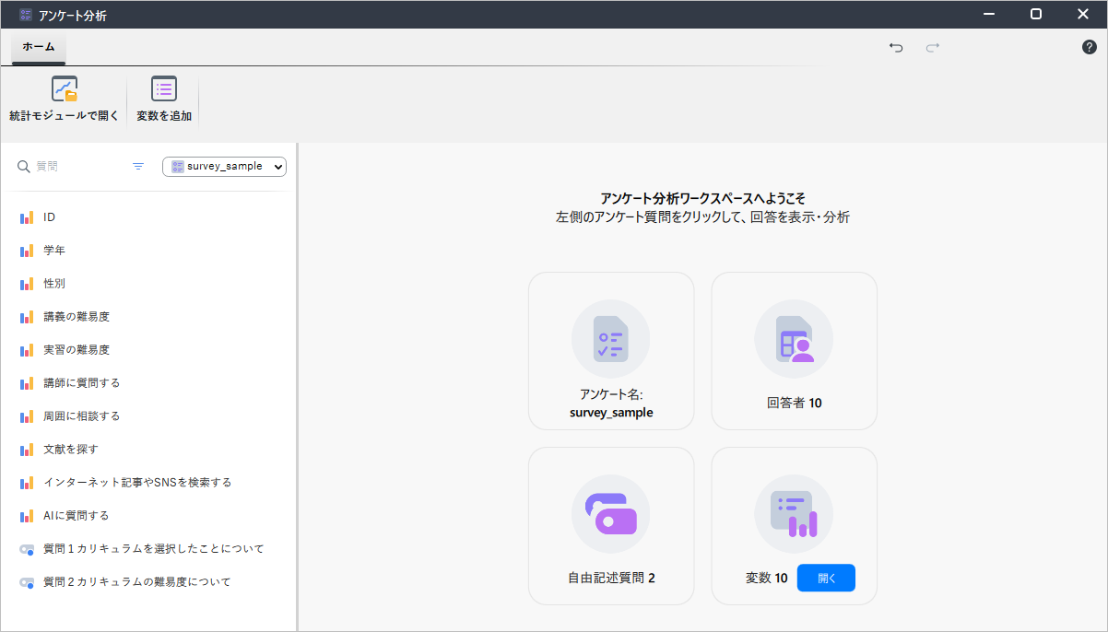Select the 学年 question
The width and height of the screenshot is (1108, 632).
[54, 251]
